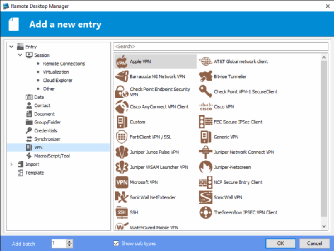Choose the Microsoft VPN icon

pyautogui.click(x=121, y=182)
